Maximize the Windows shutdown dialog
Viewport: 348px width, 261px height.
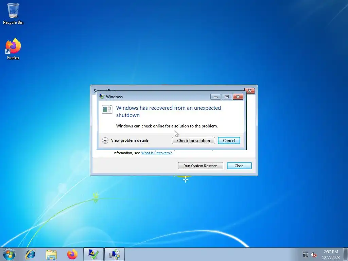tap(227, 97)
